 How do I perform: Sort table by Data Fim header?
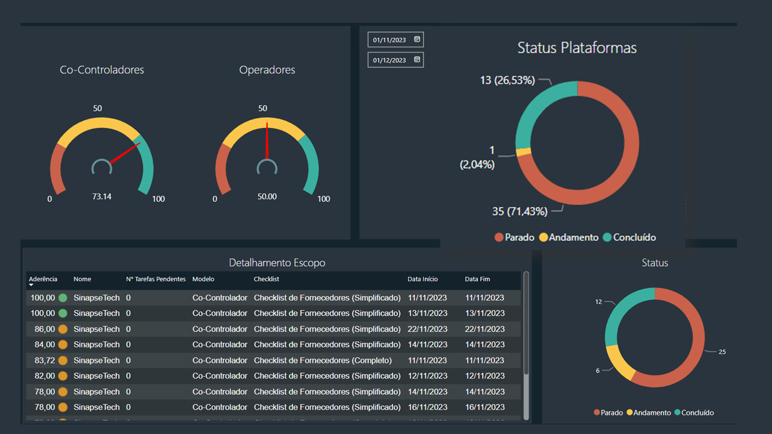click(x=478, y=279)
